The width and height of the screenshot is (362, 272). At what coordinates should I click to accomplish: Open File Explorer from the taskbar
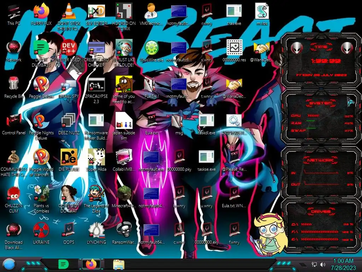coord(119,265)
